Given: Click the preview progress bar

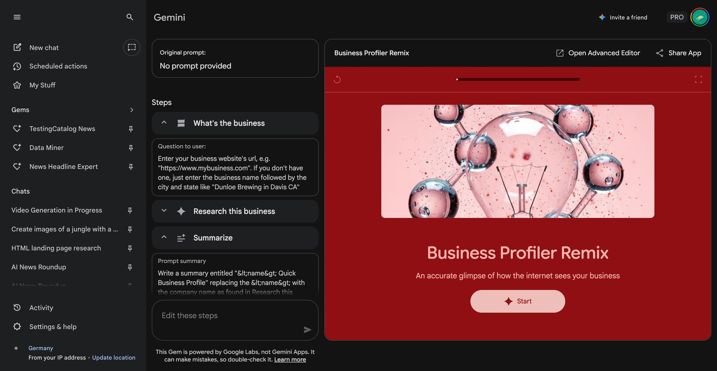Looking at the screenshot, I should 518,79.
